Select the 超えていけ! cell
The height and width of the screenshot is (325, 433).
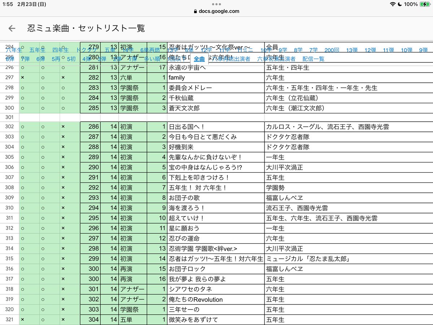coord(216,218)
